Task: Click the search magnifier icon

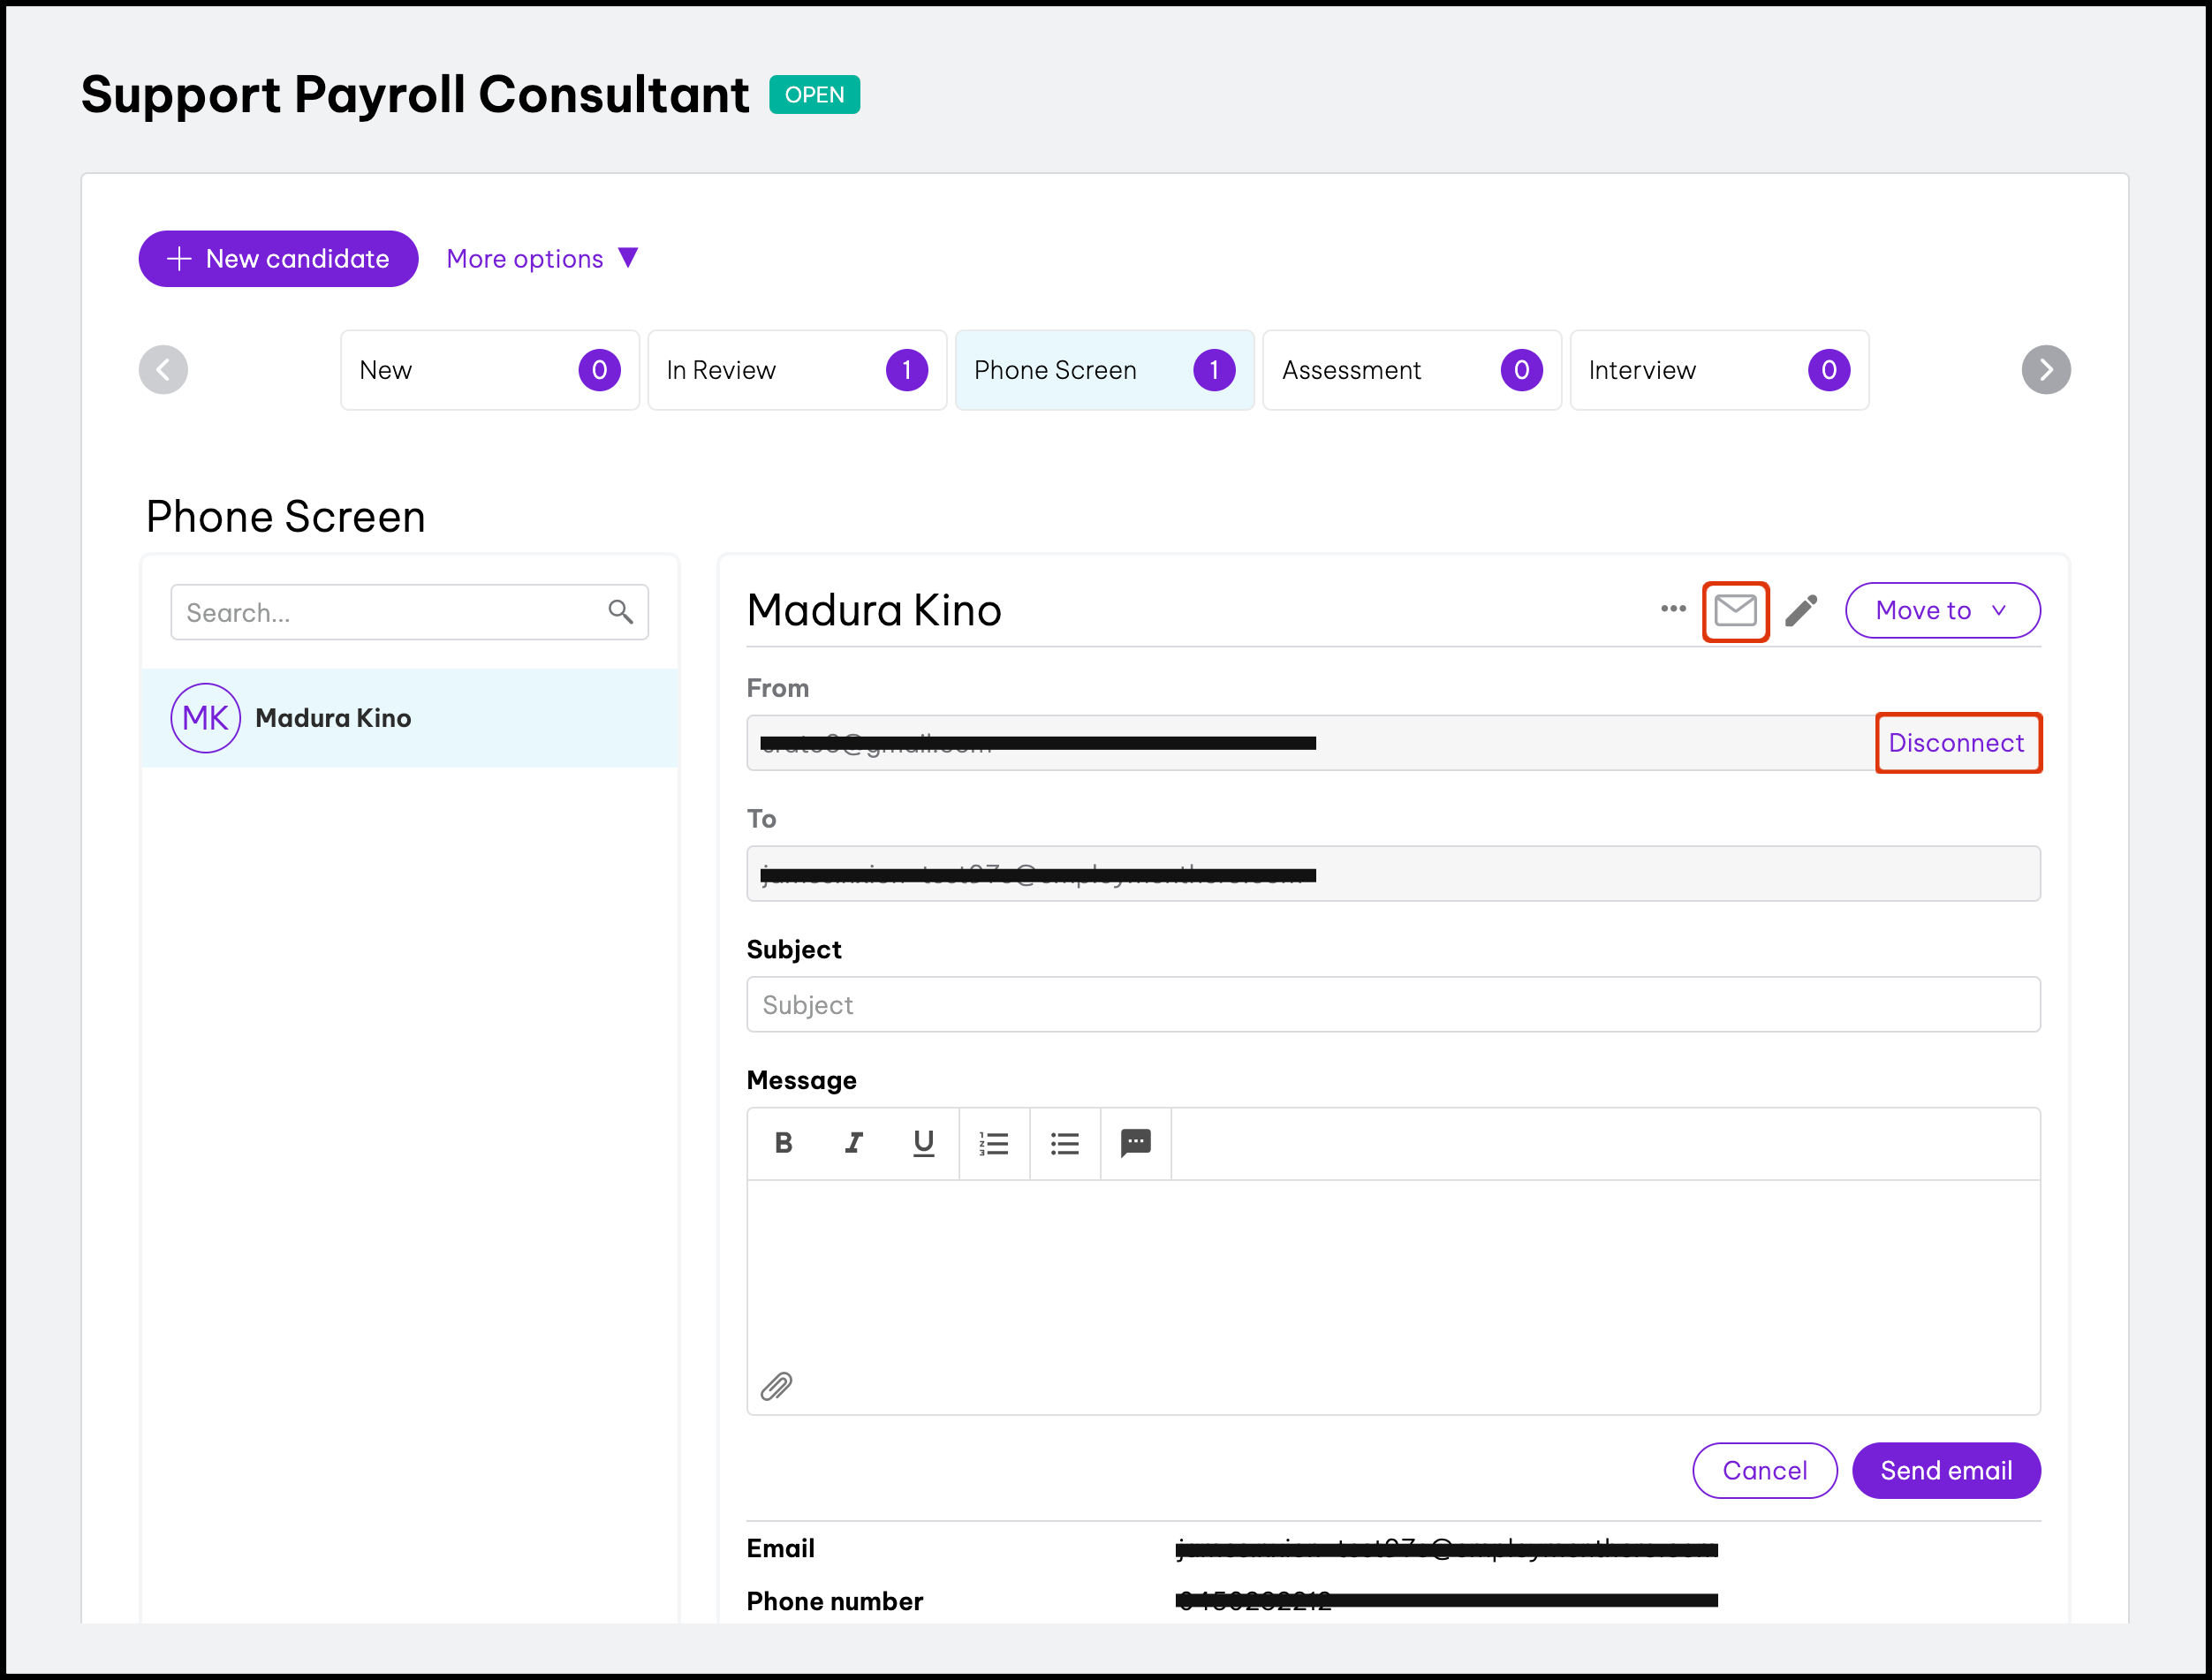Action: 620,612
